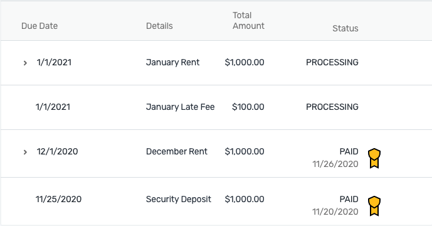Select the January Late Fee details text
Viewport: 432px width, 226px height.
pos(180,107)
